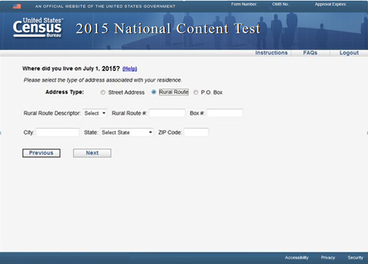Select the Street Address radio button
The width and height of the screenshot is (368, 264).
coord(103,92)
